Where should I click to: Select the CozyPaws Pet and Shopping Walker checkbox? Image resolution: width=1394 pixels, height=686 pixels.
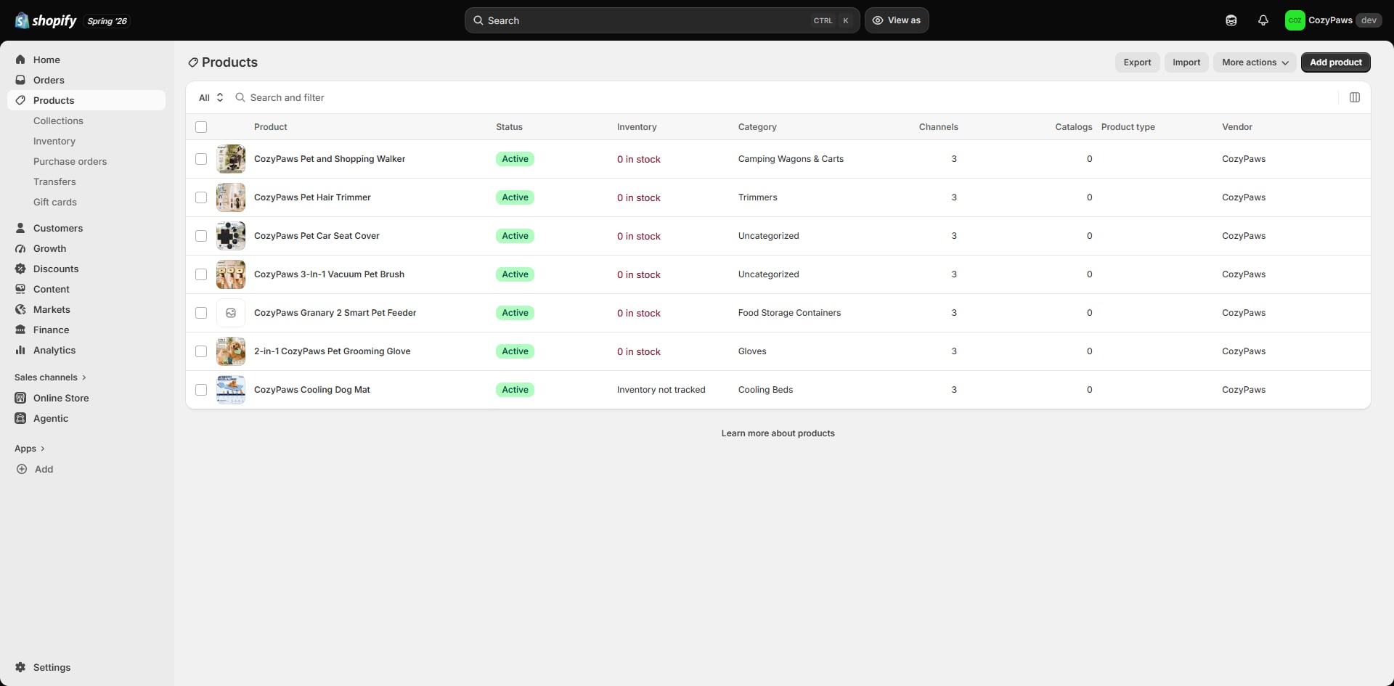point(201,159)
